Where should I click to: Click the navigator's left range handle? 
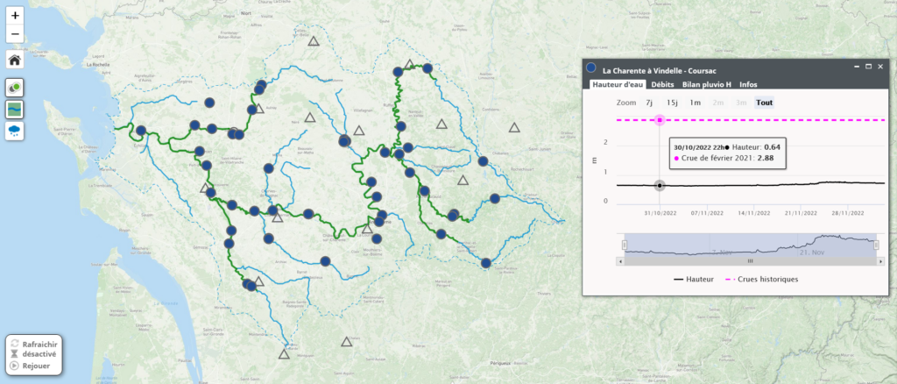pos(624,245)
